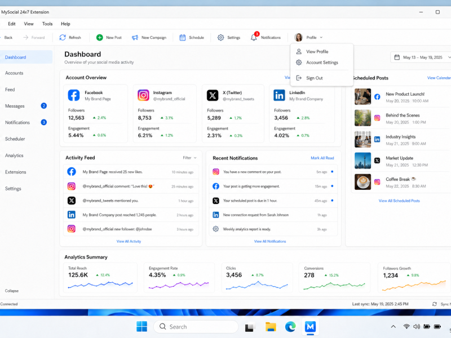This screenshot has width=451, height=338.
Task: Click the LinkedIn icon of the 1,245 people activity
Action: 72,215
